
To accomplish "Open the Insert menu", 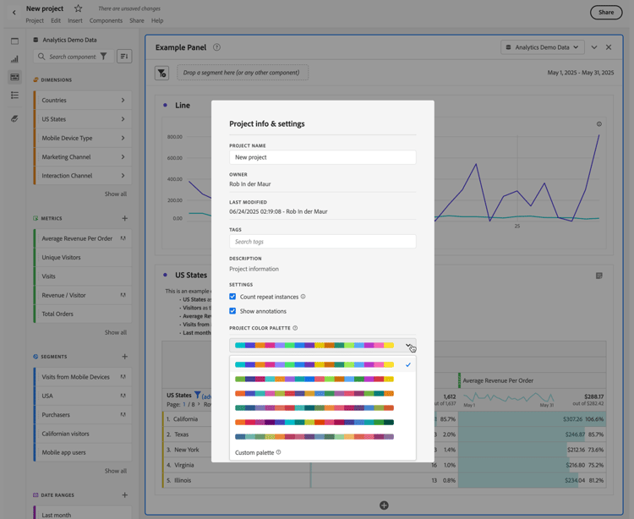I will click(x=74, y=20).
